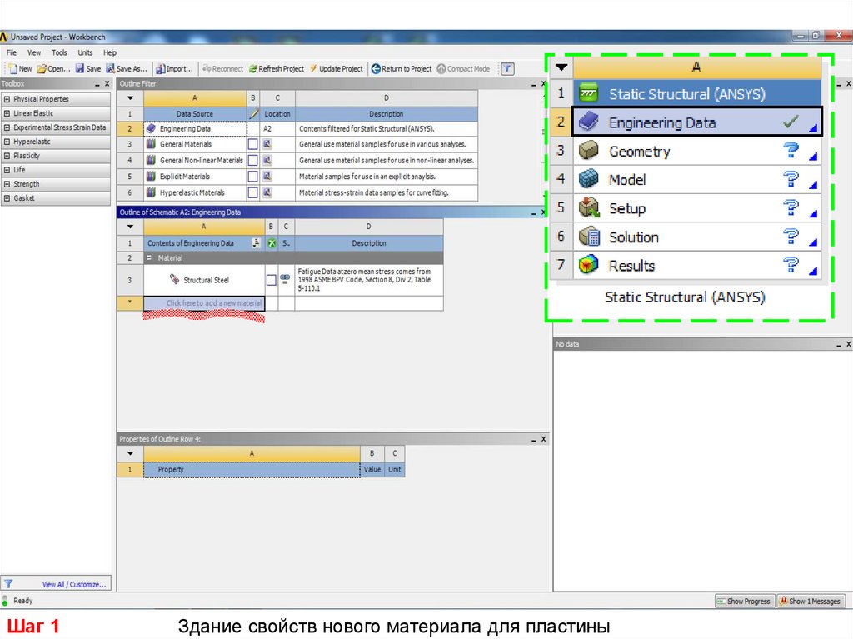Select the A2 location cell
Image resolution: width=853 pixels, height=639 pixels.
[277, 128]
